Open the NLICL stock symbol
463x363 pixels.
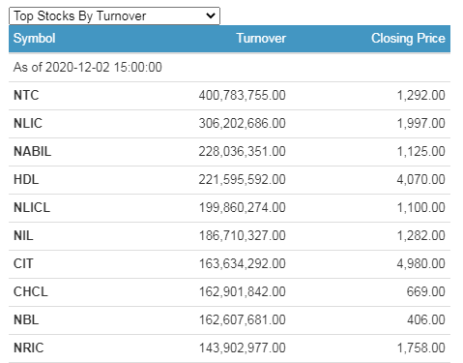tap(32, 208)
